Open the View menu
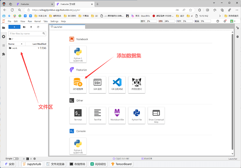The width and height of the screenshot is (241, 168). 23,21
